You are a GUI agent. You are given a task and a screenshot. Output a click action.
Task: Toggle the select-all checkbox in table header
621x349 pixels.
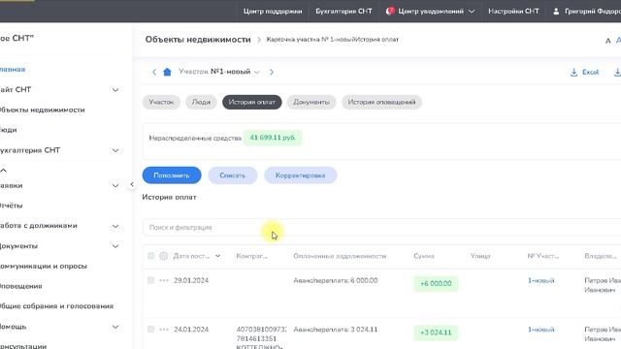[151, 256]
